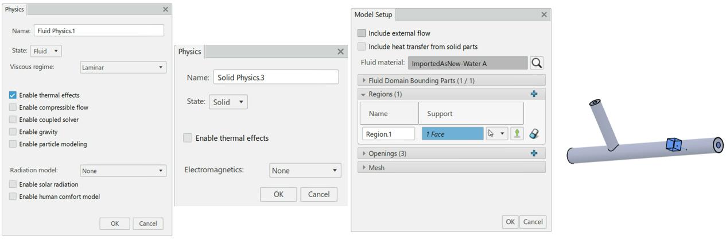Screen dimensions: 726x239
Task: Clear Region.1 selection with eraser icon
Action: tap(534, 133)
